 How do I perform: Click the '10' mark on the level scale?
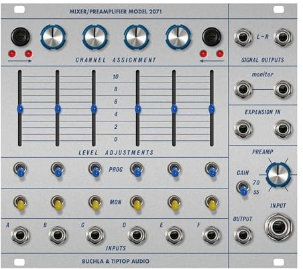[x=115, y=76]
